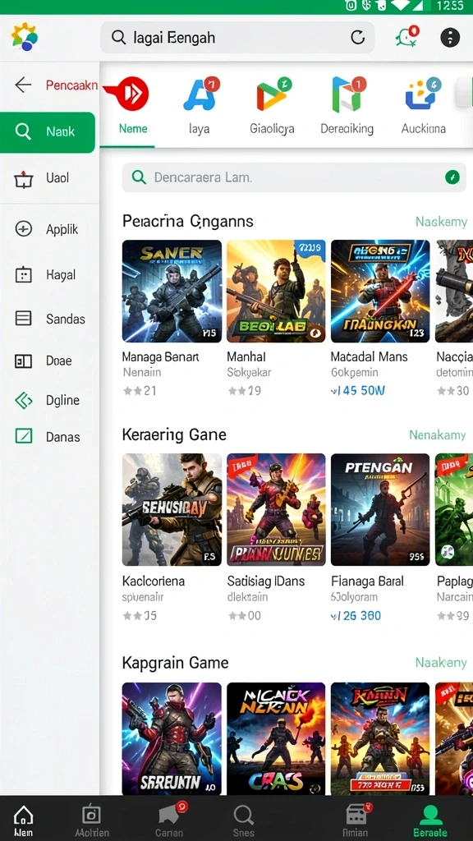Click Nenakamy link beside Keraering Gane
This screenshot has width=473, height=841.
tap(437, 435)
